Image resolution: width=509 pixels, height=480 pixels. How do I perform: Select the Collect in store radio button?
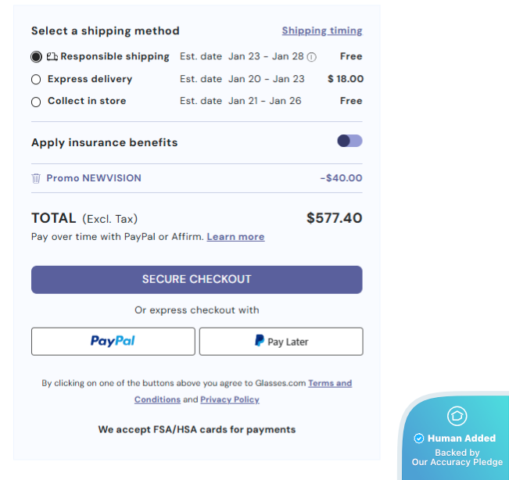(x=36, y=102)
